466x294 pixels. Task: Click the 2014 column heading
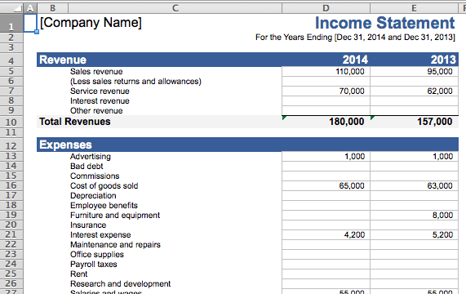click(355, 60)
